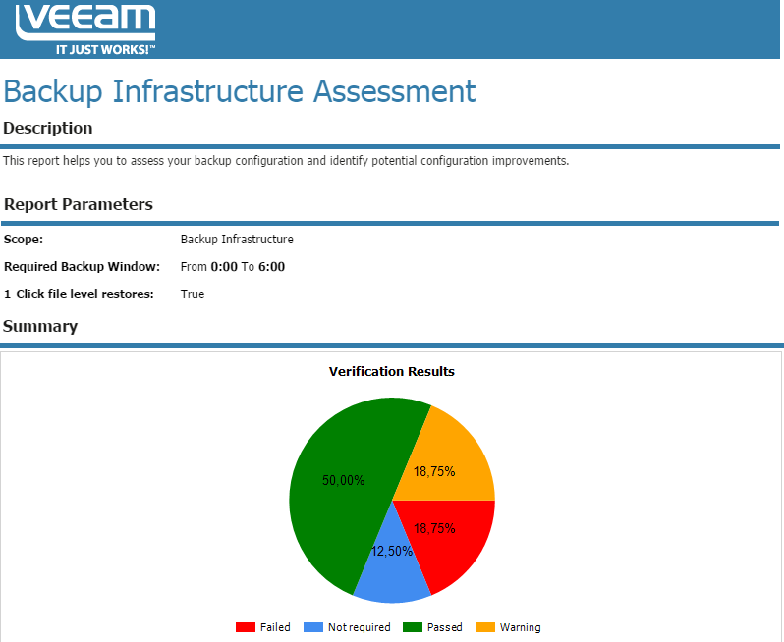
Task: Click the Scope: label
Action: tap(24, 240)
